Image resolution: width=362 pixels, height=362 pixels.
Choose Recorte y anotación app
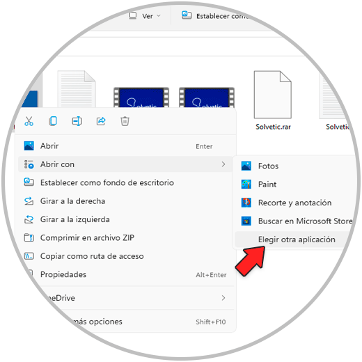294,203
